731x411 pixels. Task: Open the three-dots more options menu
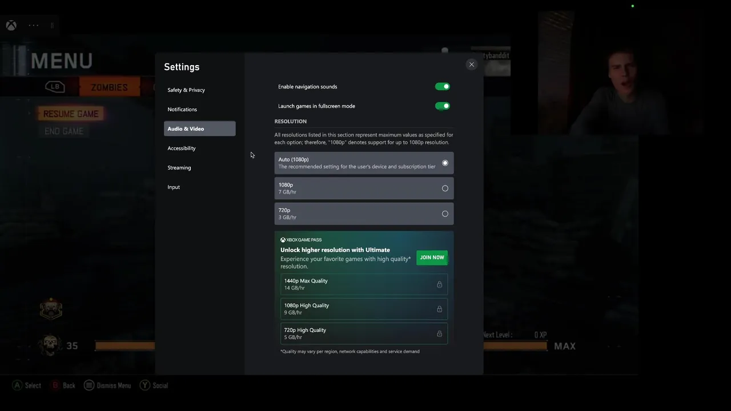[34, 25]
